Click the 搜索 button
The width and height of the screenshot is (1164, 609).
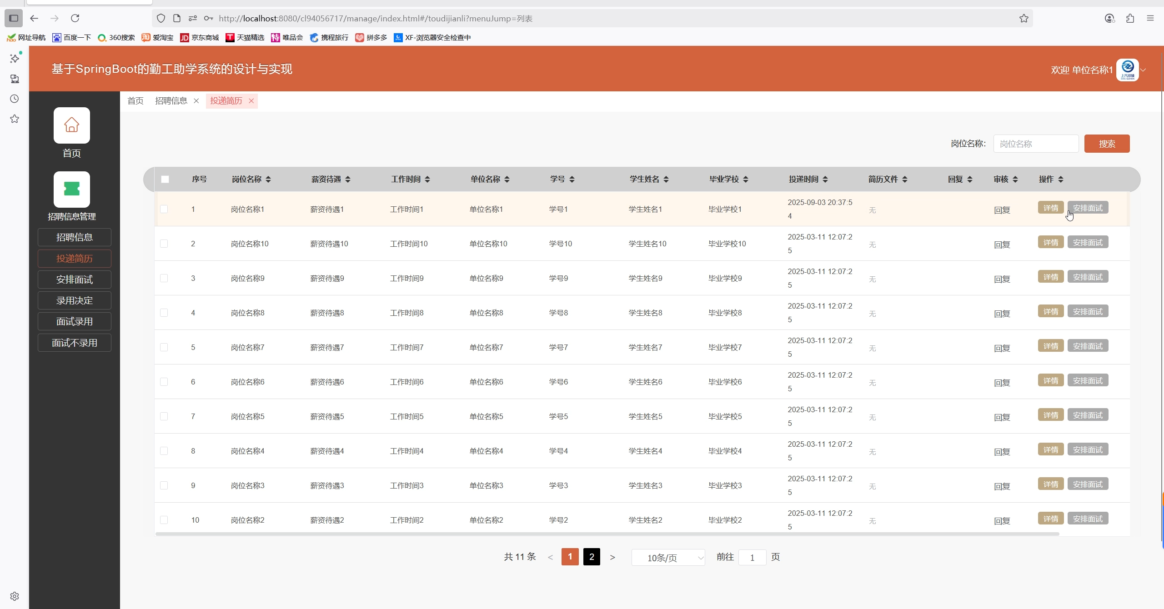1106,144
